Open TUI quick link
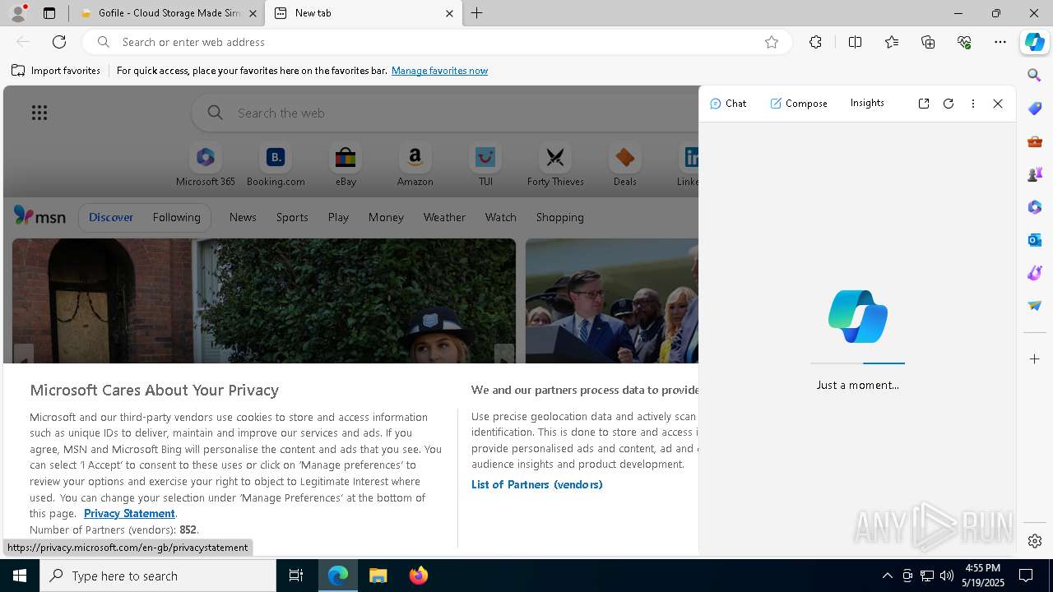 [x=485, y=165]
